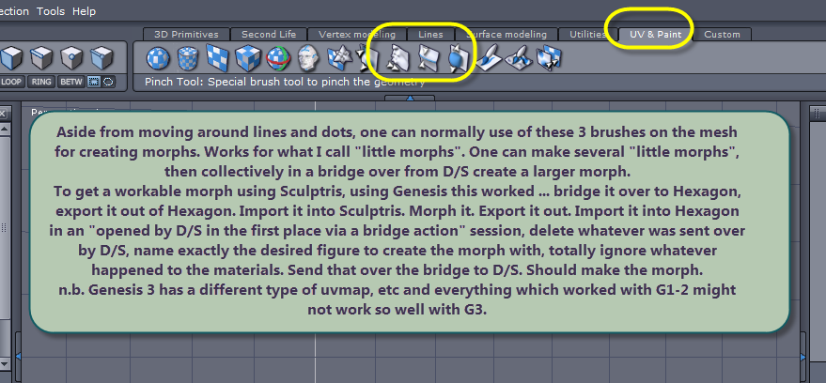Choose the cube with edge and point auto-select
Image resolution: width=826 pixels, height=383 pixels.
[x=101, y=57]
